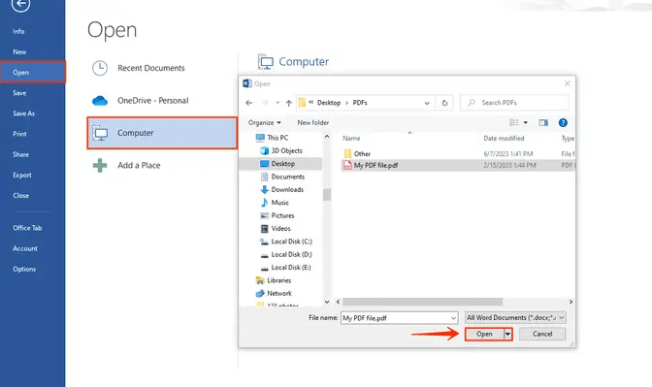Click the File name input field
Screen dimensions: 652x387
pyautogui.click(x=399, y=318)
